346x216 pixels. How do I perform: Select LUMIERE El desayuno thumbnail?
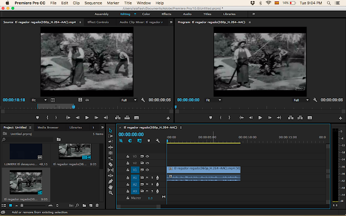tap(26, 151)
